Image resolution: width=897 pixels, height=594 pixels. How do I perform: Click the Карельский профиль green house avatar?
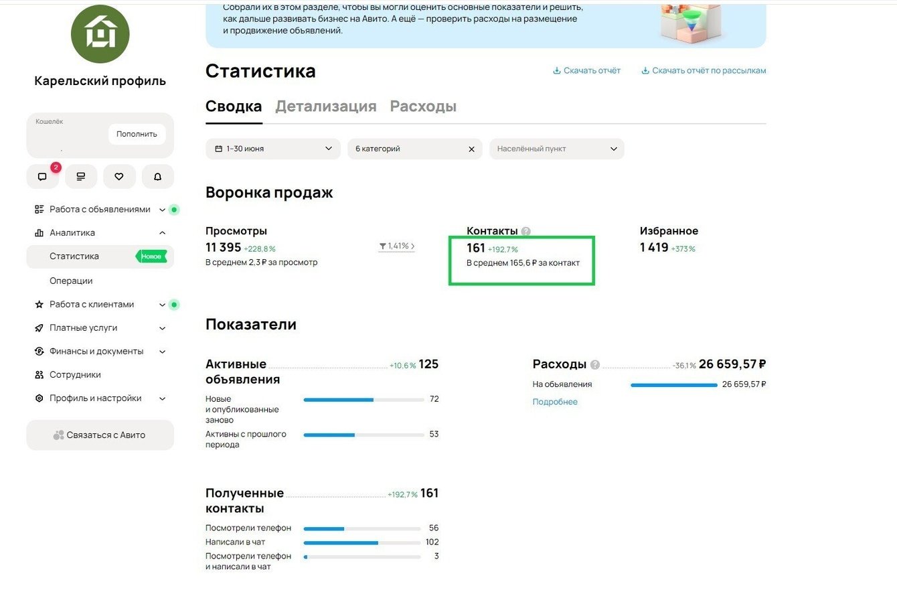[100, 33]
